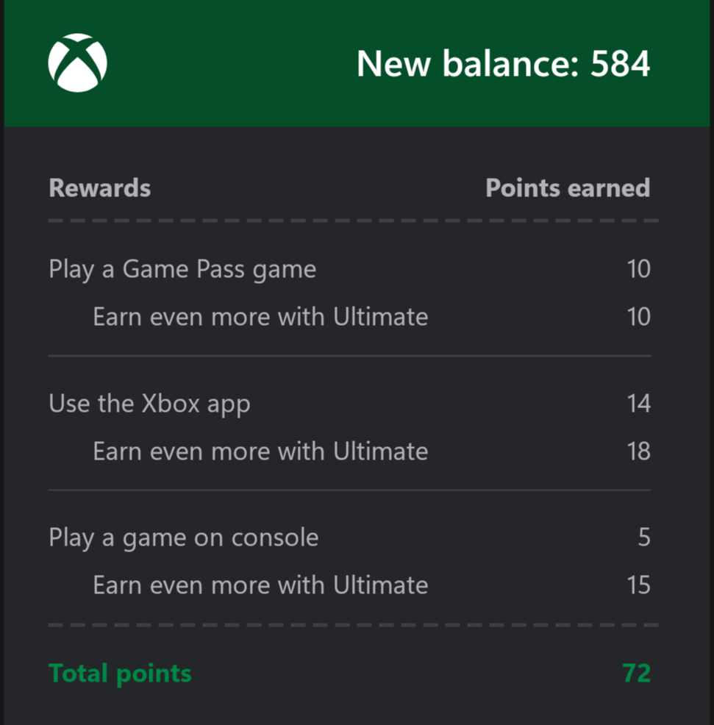The image size is (714, 725).
Task: Select Earn even more with Ultimate under Xbox app
Action: [x=260, y=451]
